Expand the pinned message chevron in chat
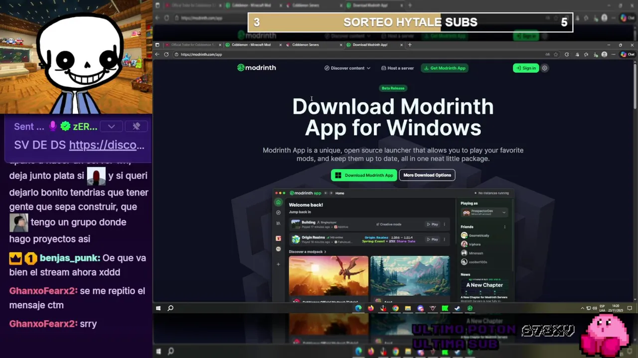The height and width of the screenshot is (358, 638). (x=111, y=126)
